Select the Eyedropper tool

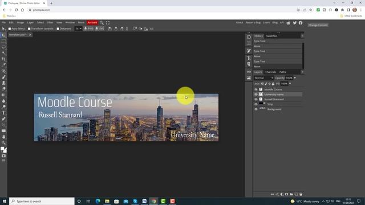(x=3, y=65)
